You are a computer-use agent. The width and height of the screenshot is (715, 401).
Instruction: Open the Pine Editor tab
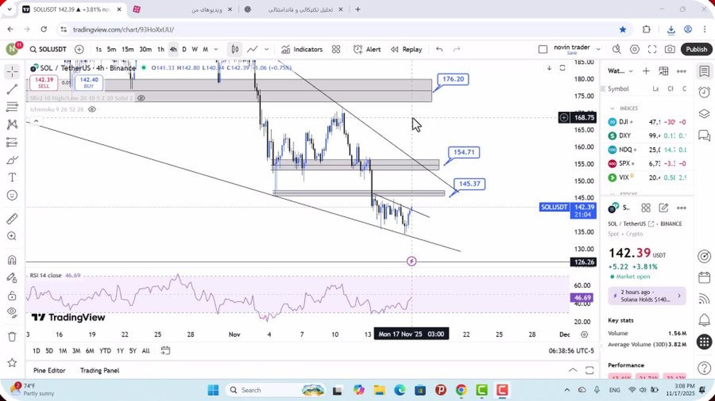(49, 370)
